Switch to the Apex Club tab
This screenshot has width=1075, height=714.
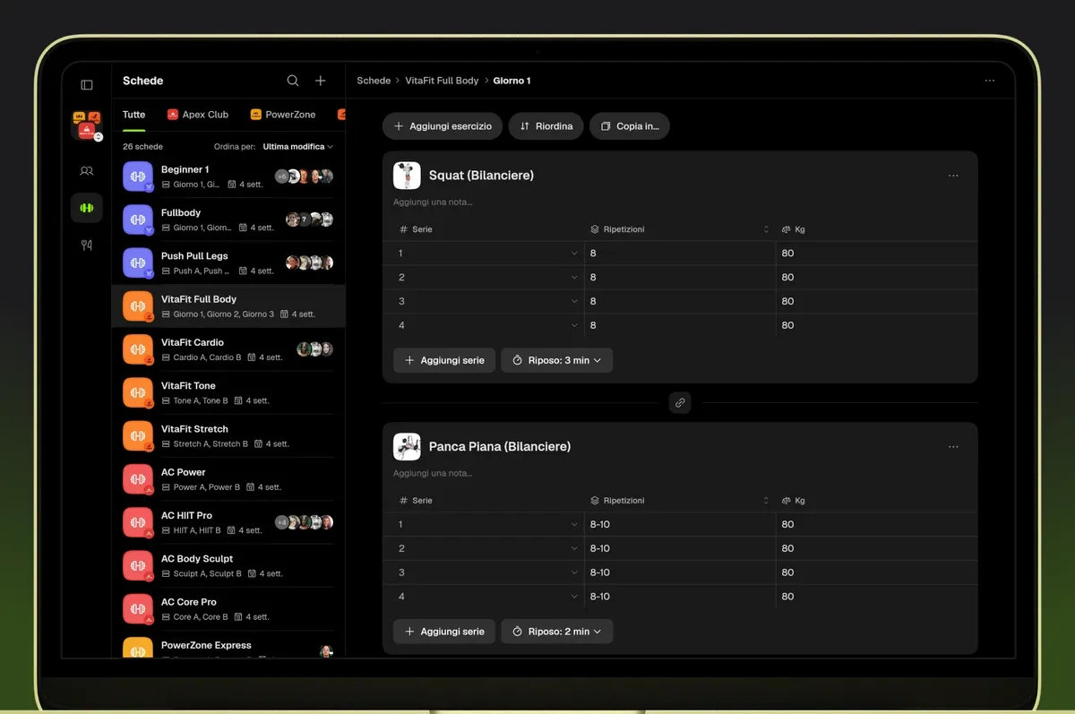pyautogui.click(x=198, y=115)
